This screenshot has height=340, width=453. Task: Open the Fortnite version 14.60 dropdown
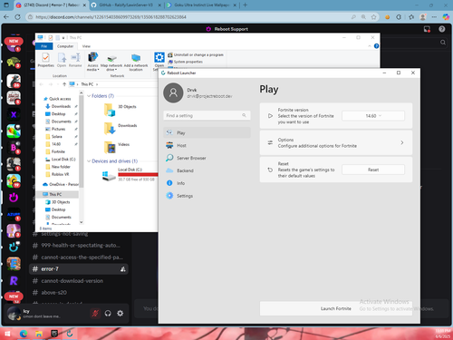[x=373, y=116]
